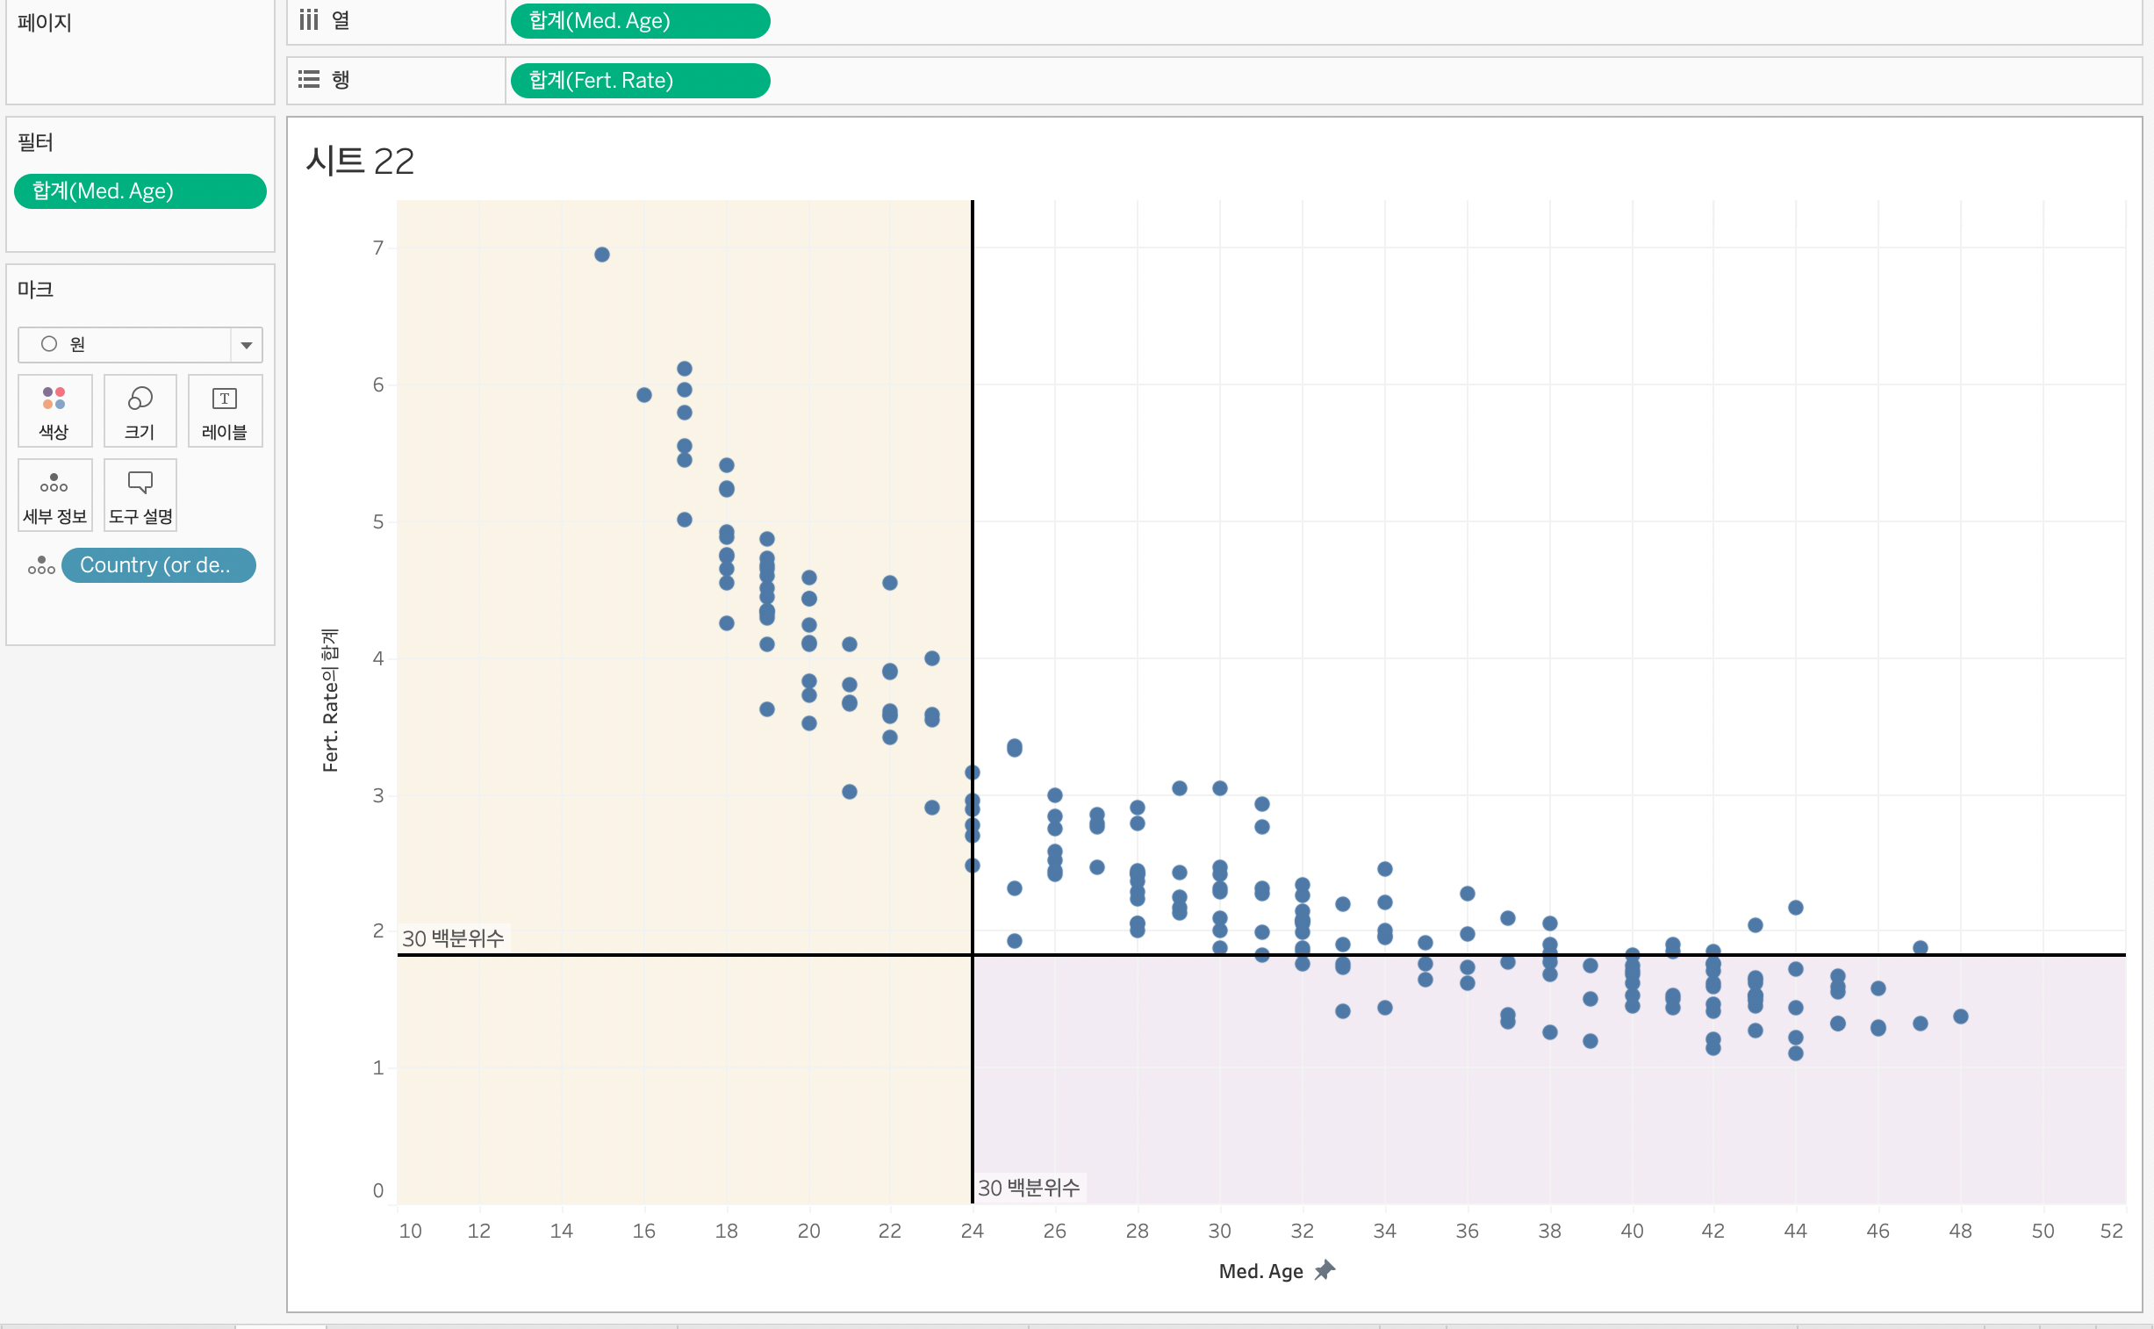Click the Country (or de.. detail pill

coord(158,565)
